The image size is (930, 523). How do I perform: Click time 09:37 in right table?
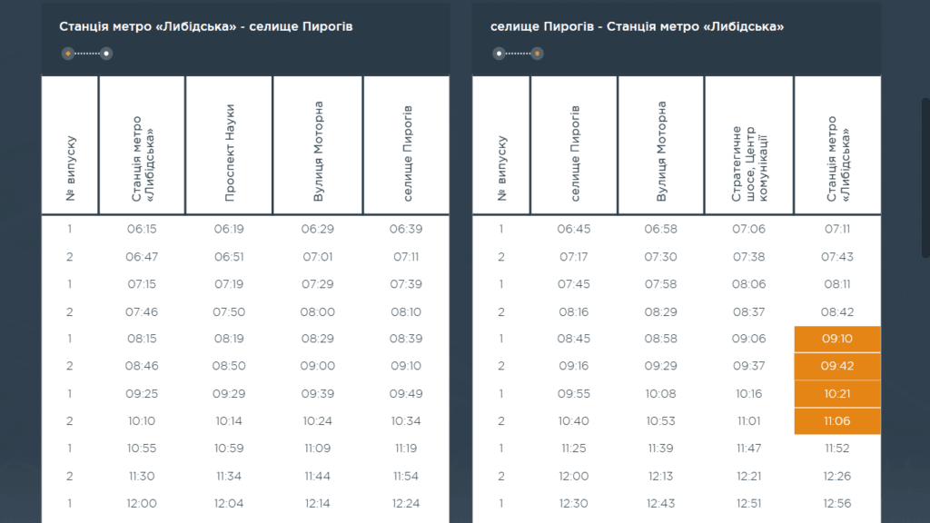748,366
